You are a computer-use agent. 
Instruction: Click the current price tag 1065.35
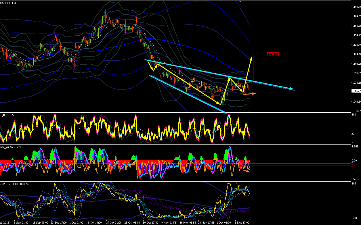click(356, 91)
